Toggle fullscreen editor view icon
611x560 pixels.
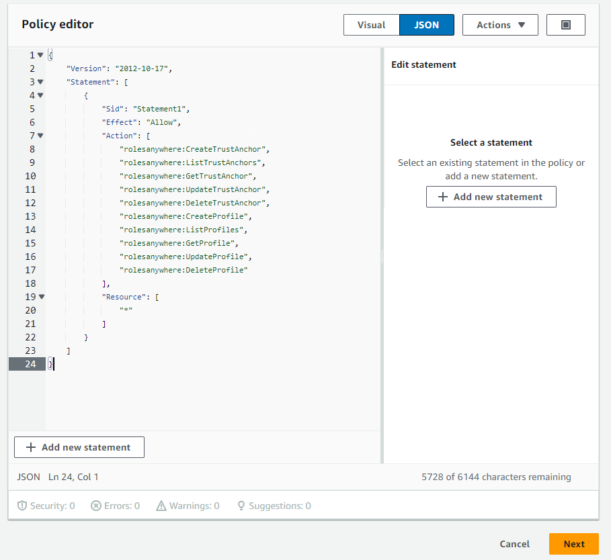point(565,24)
